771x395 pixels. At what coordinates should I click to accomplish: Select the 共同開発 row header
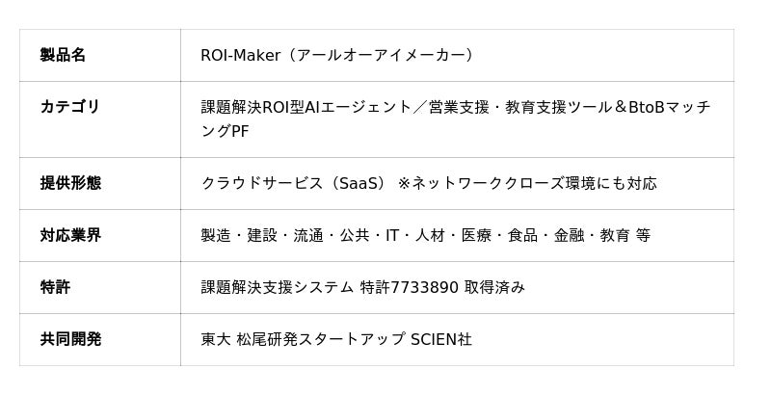69,339
